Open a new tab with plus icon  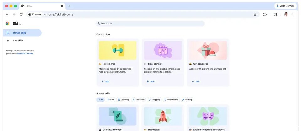pyautogui.click(x=69, y=6)
